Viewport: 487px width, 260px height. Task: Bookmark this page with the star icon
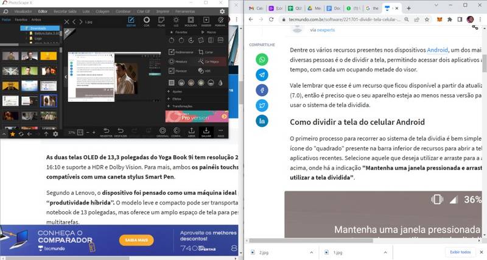427,19
